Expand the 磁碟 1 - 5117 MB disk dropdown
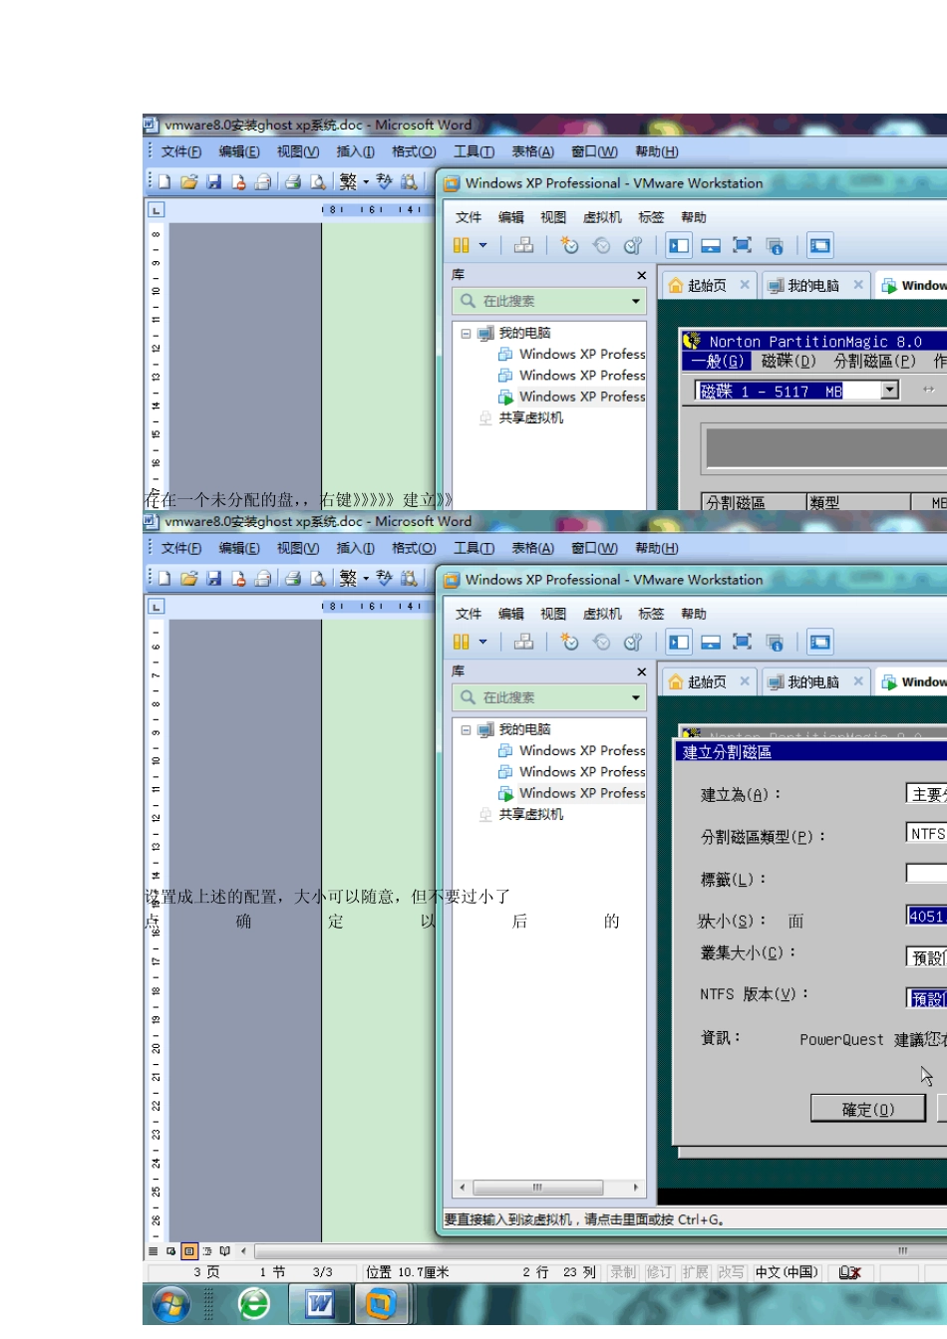Screen dimensions: 947x1339 tap(889, 391)
